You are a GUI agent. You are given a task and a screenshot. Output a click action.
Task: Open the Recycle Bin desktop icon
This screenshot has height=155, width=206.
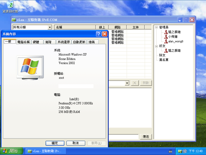(x=10, y=7)
